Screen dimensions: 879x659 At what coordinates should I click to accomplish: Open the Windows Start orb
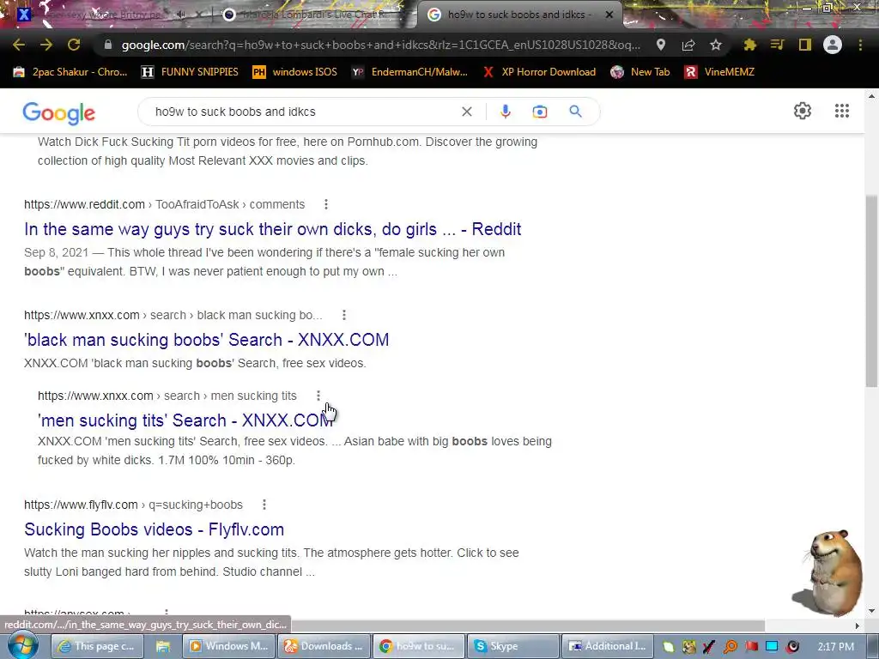(x=22, y=645)
